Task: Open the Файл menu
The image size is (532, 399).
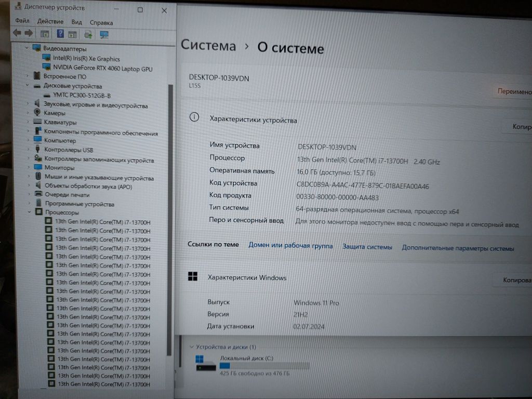Action: [22, 21]
